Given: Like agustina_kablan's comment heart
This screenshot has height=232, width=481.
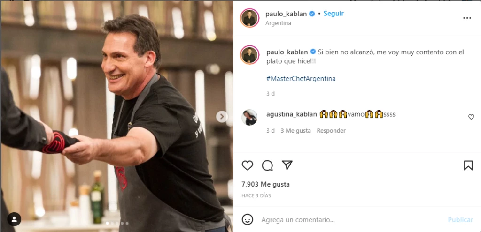Looking at the screenshot, I should pyautogui.click(x=471, y=117).
